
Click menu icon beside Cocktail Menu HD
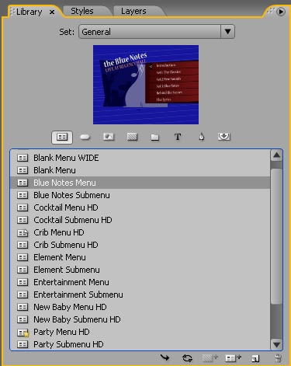23,207
